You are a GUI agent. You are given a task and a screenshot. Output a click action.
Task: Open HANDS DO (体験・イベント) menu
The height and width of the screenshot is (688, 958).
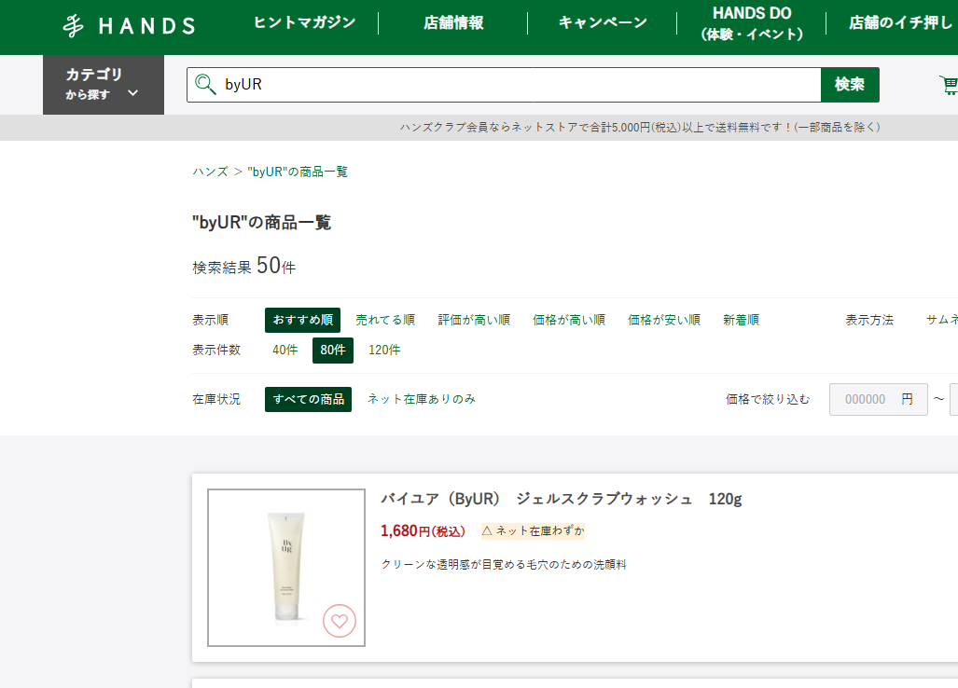[x=752, y=23]
